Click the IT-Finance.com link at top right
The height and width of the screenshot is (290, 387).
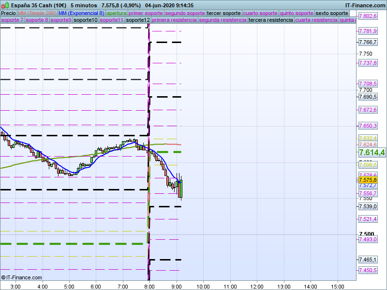tap(365, 5)
